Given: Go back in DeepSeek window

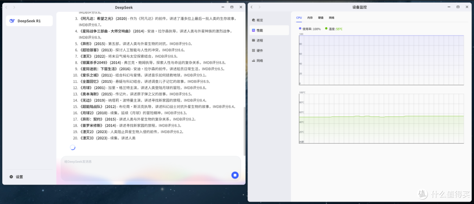Looking at the screenshot, I should point(7,7).
